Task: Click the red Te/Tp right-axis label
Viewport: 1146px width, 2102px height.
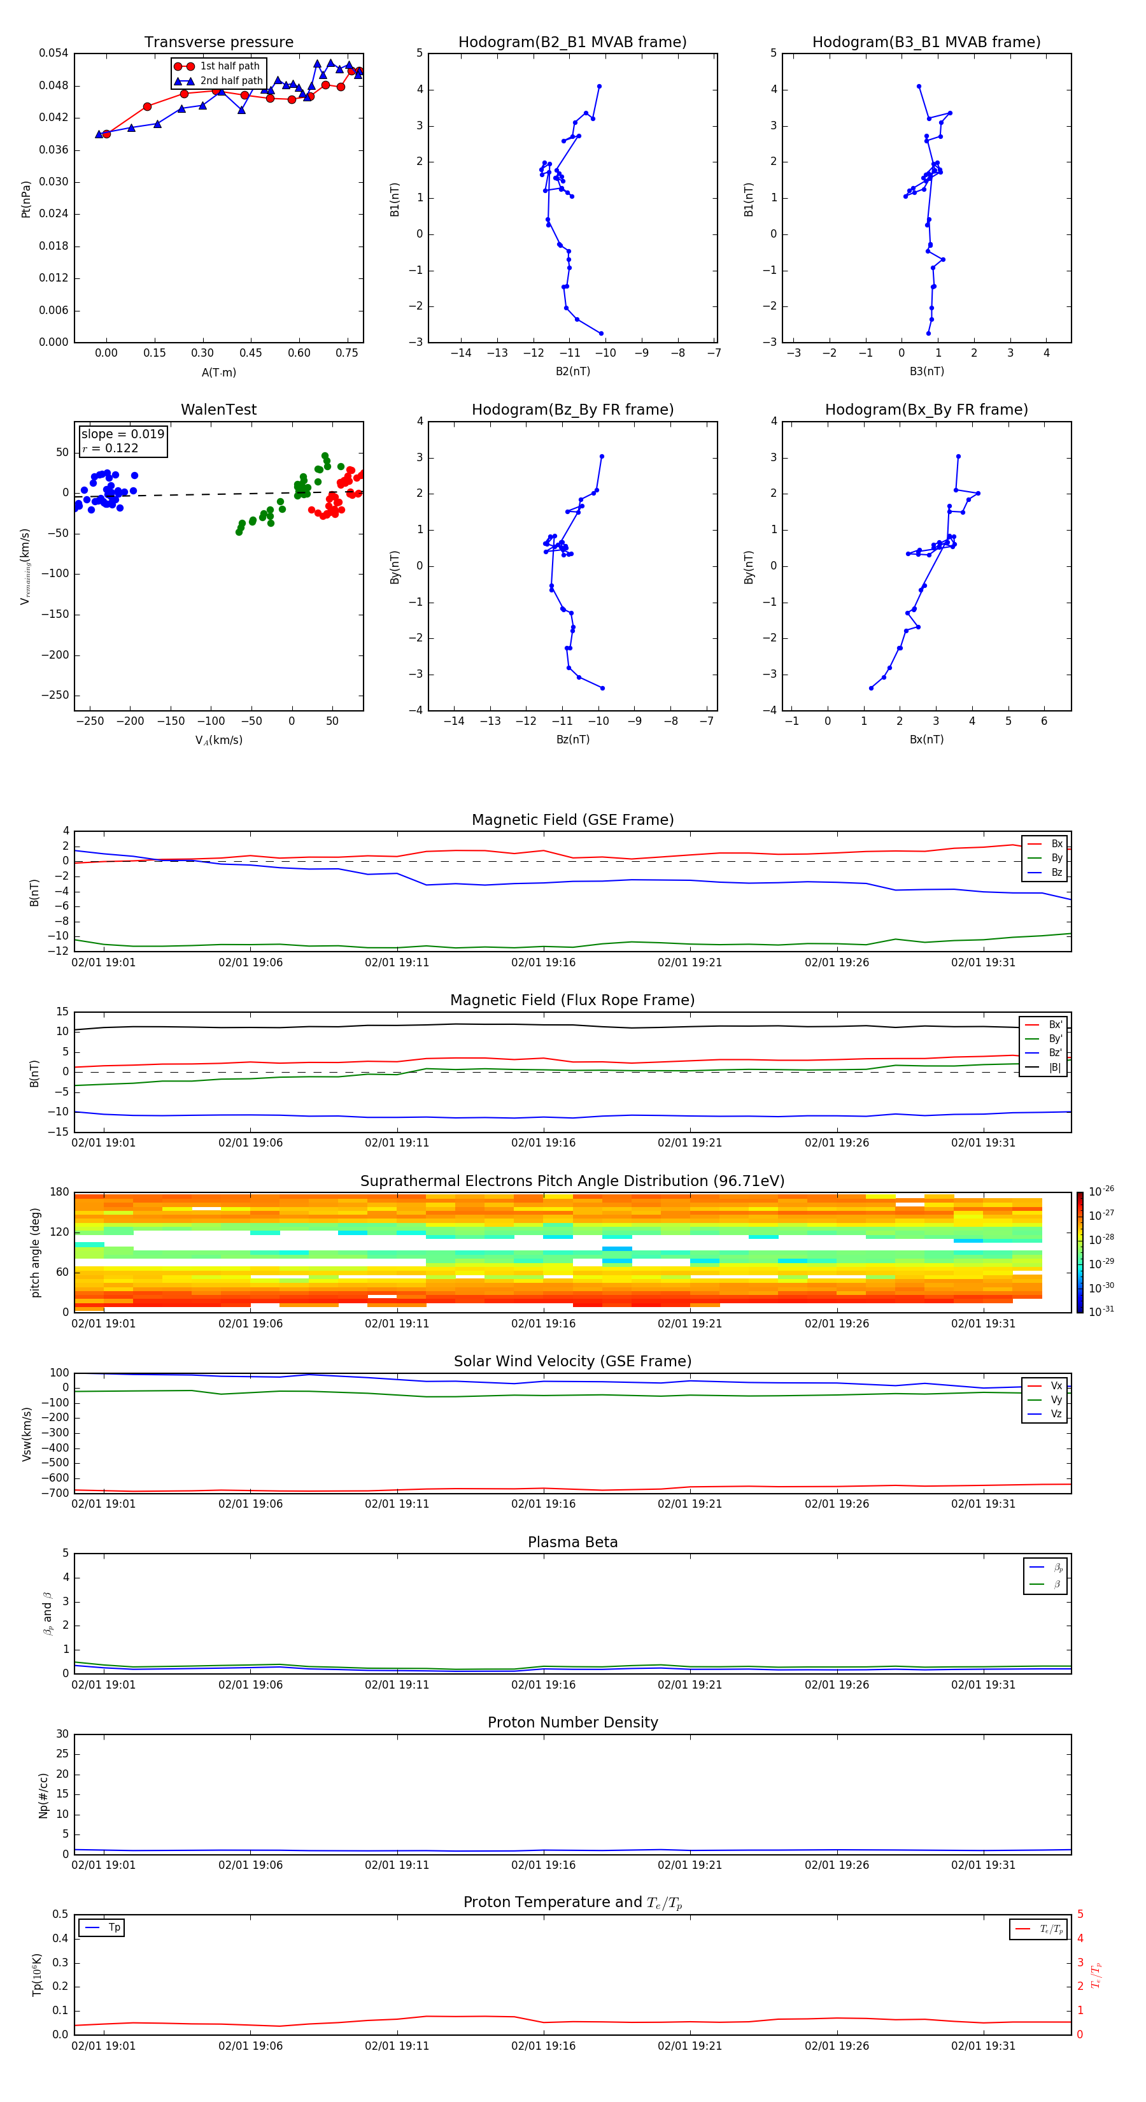Action: [x=1096, y=1975]
